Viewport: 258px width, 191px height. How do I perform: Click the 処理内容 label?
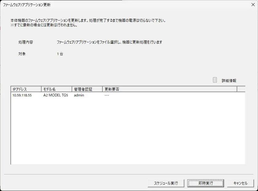tap(25, 42)
